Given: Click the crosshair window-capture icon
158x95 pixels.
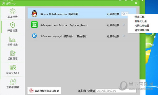Looking at the screenshot, I should click(x=31, y=91).
